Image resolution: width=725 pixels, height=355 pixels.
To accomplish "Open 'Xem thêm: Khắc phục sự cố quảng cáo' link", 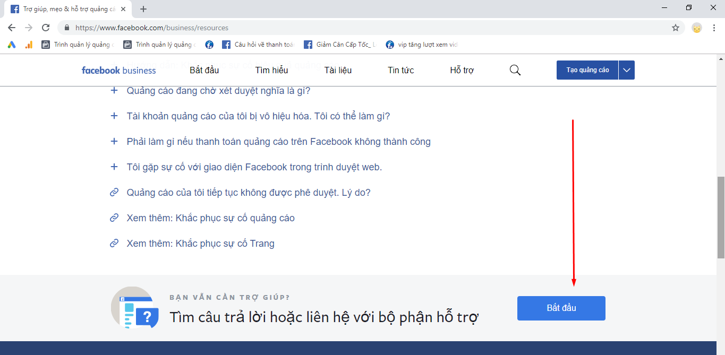I will pos(210,218).
